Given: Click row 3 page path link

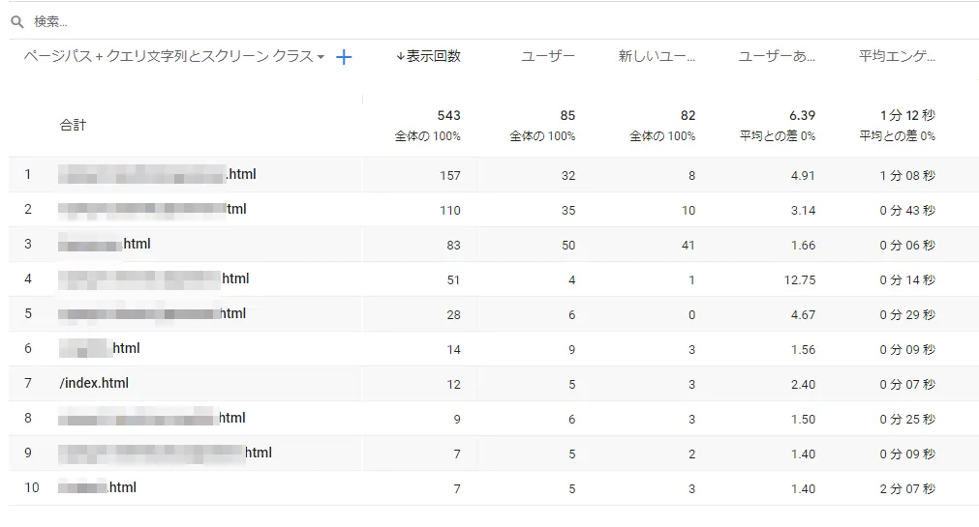Looking at the screenshot, I should point(105,245).
